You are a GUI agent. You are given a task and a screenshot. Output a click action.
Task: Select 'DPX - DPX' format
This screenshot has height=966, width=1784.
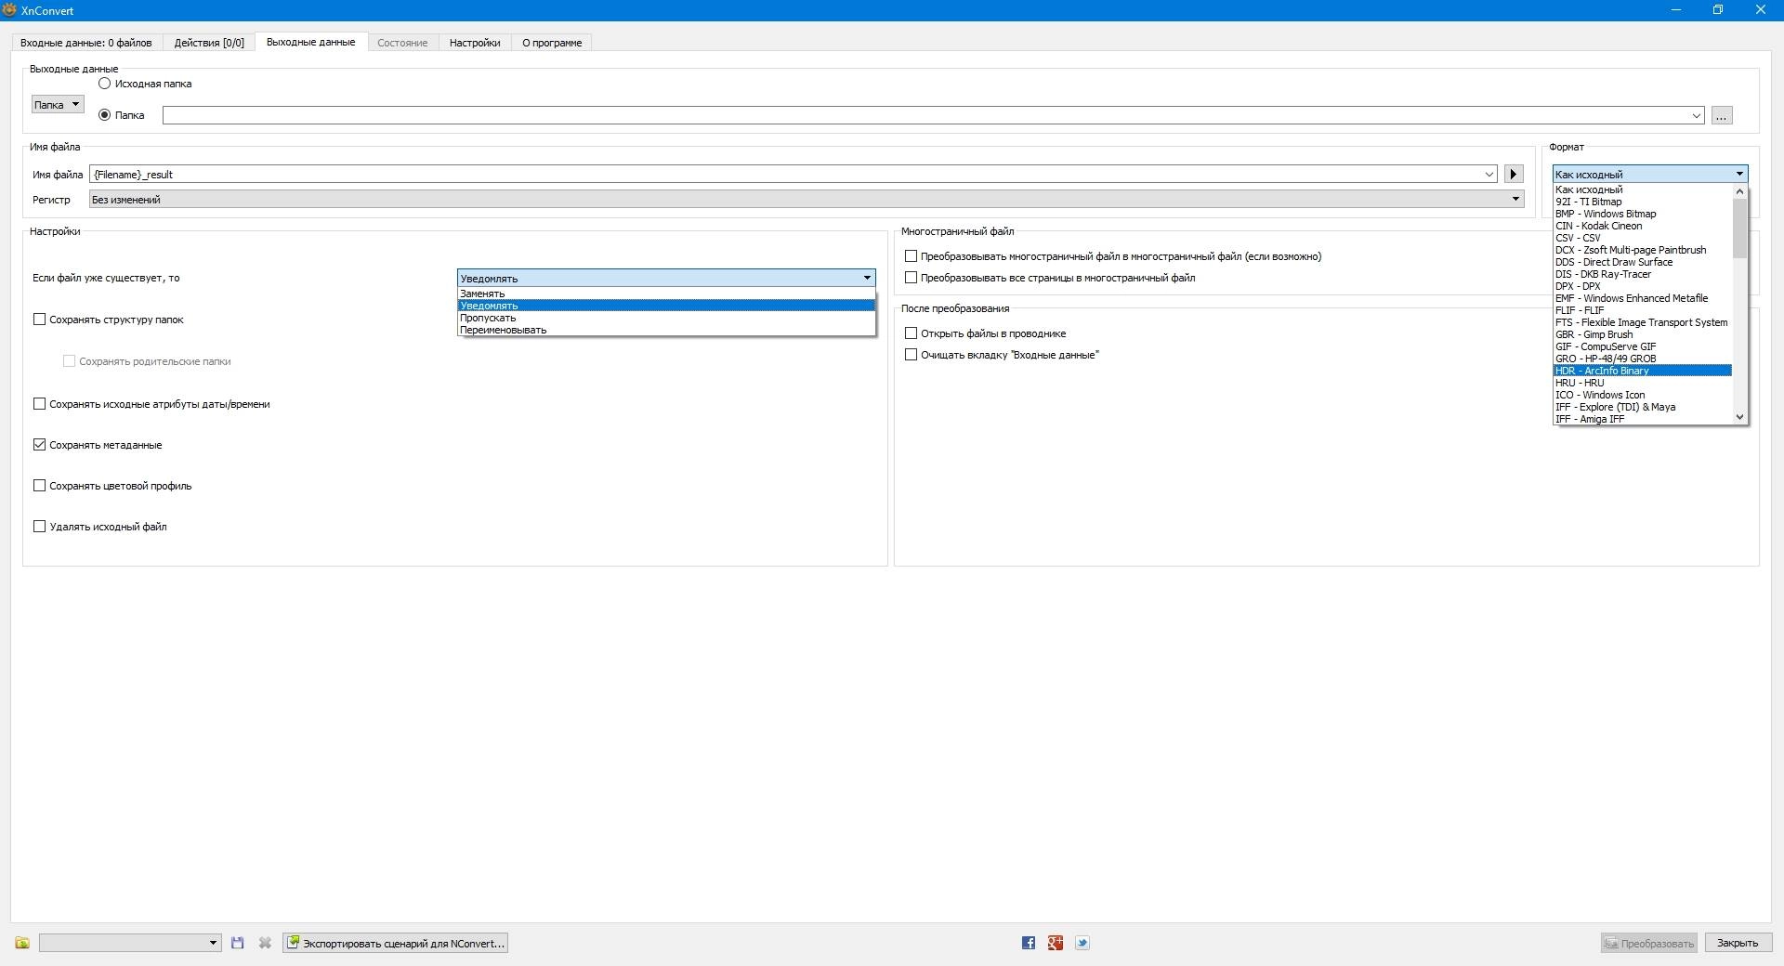tap(1643, 286)
